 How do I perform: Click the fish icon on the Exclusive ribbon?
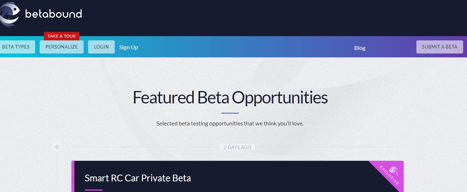click(394, 170)
